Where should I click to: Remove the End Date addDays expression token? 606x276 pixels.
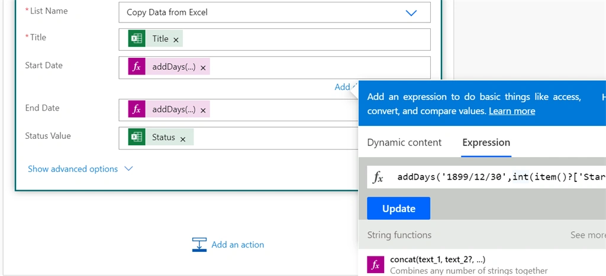coord(203,111)
